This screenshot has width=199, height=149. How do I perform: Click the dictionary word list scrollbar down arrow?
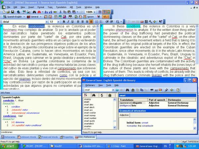tap(115, 127)
